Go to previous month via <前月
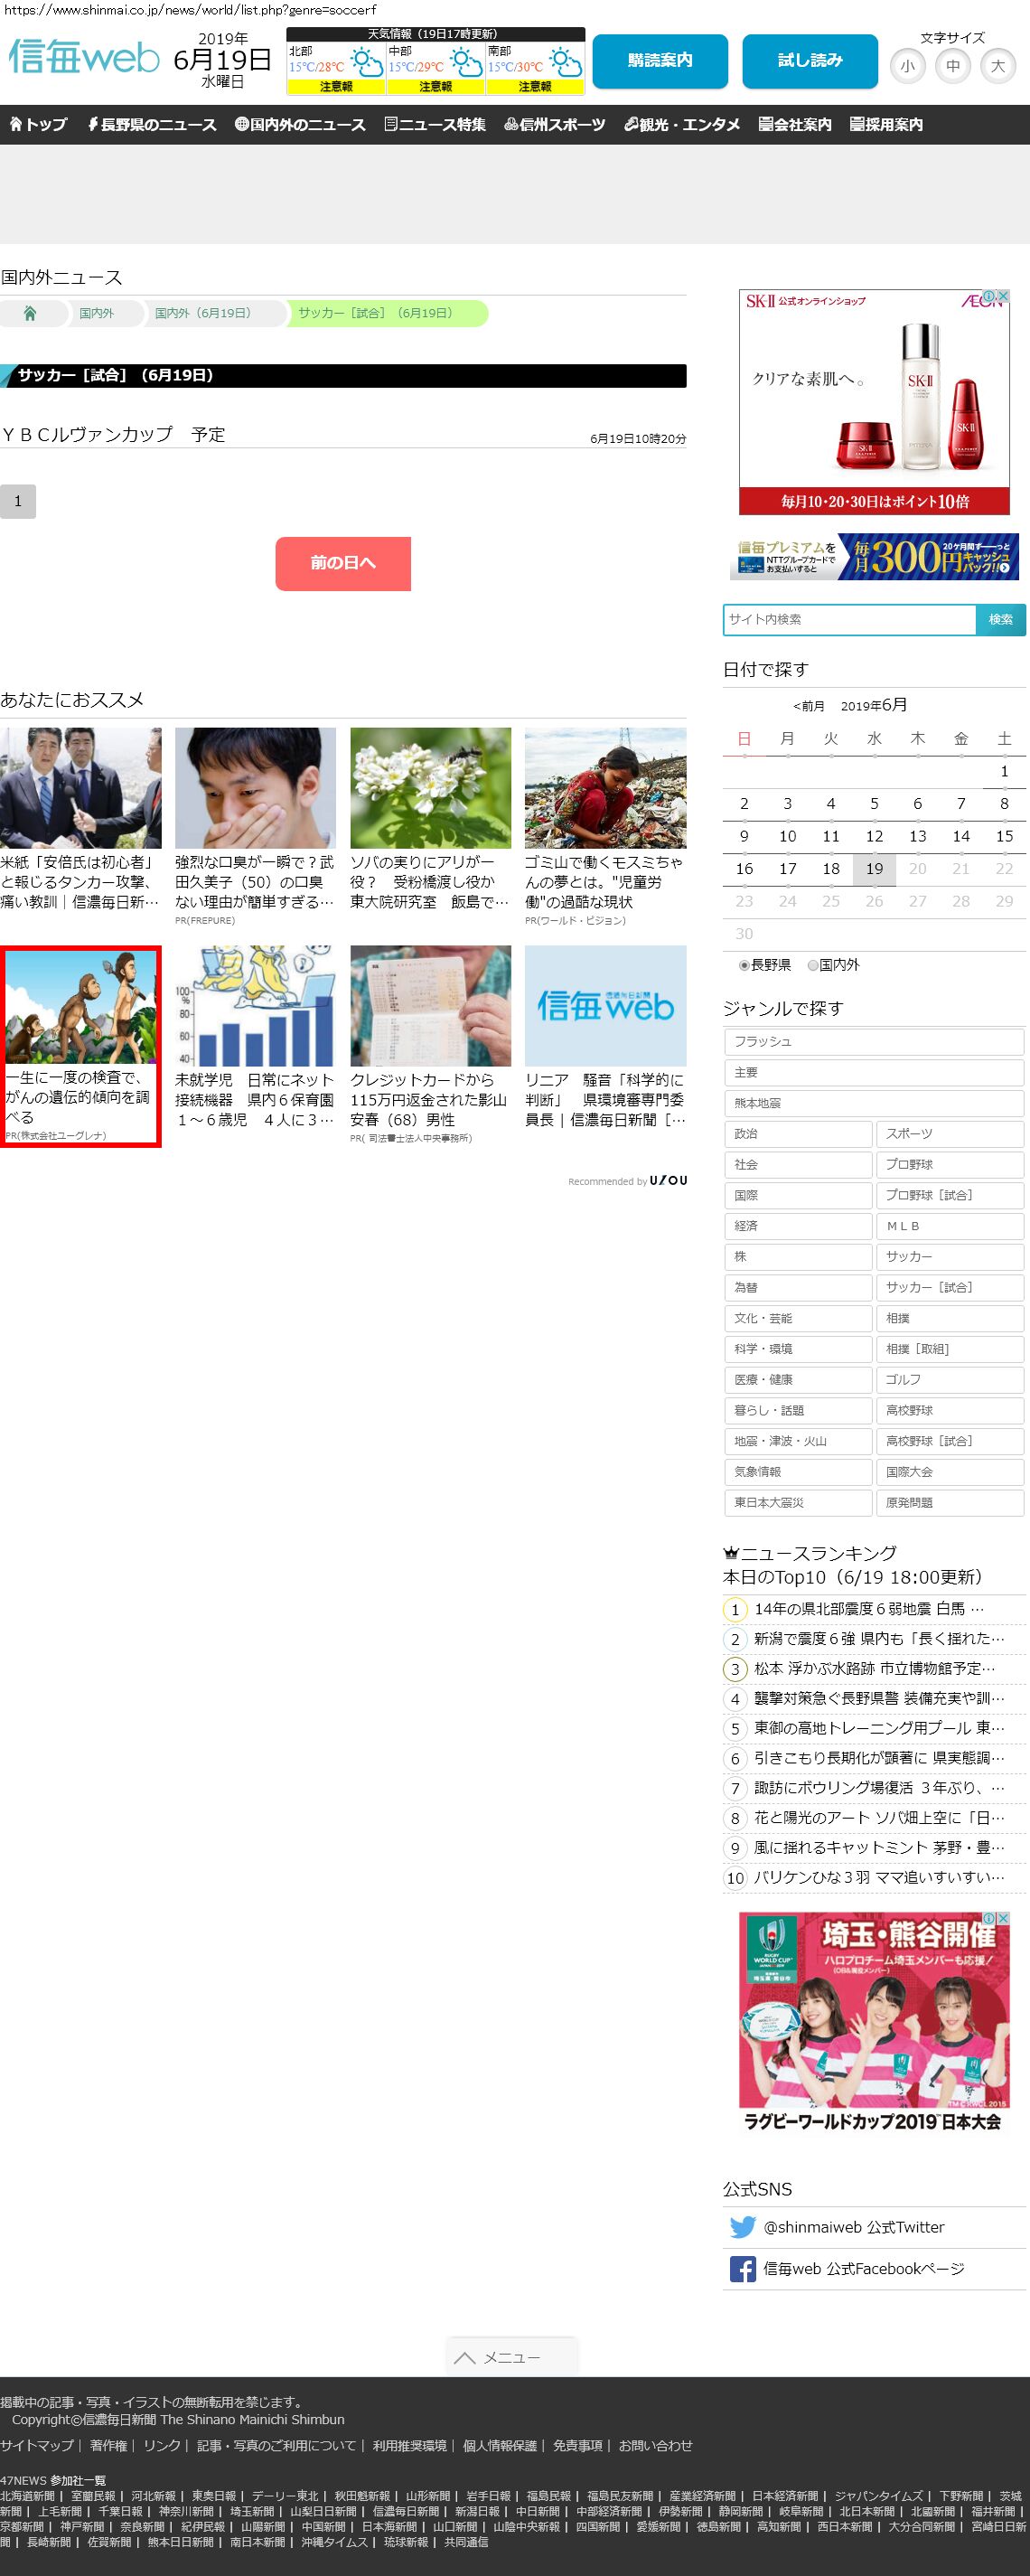This screenshot has width=1030, height=2576. point(809,706)
